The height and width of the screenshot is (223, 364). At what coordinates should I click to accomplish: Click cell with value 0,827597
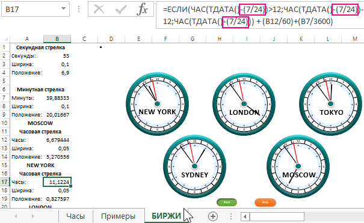pyautogui.click(x=57, y=199)
